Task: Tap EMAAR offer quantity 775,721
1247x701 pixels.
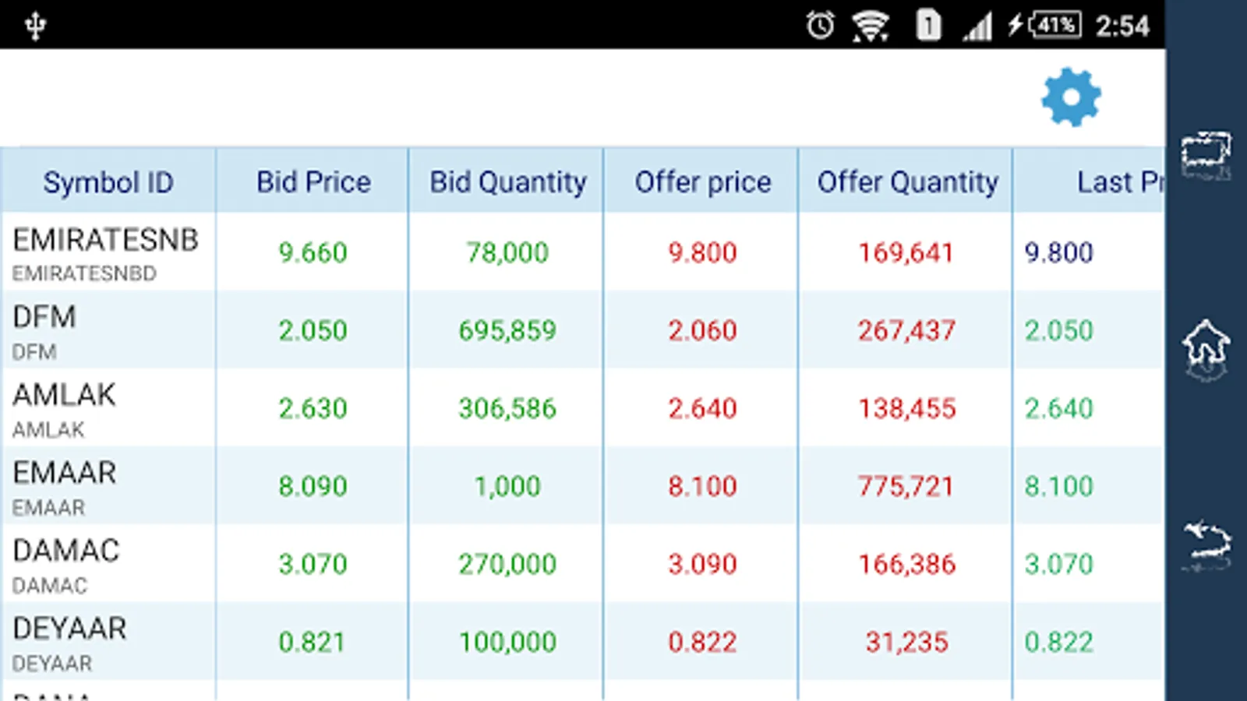Action: pyautogui.click(x=906, y=486)
